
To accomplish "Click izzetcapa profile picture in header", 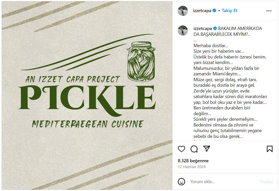I will tap(183, 11).
